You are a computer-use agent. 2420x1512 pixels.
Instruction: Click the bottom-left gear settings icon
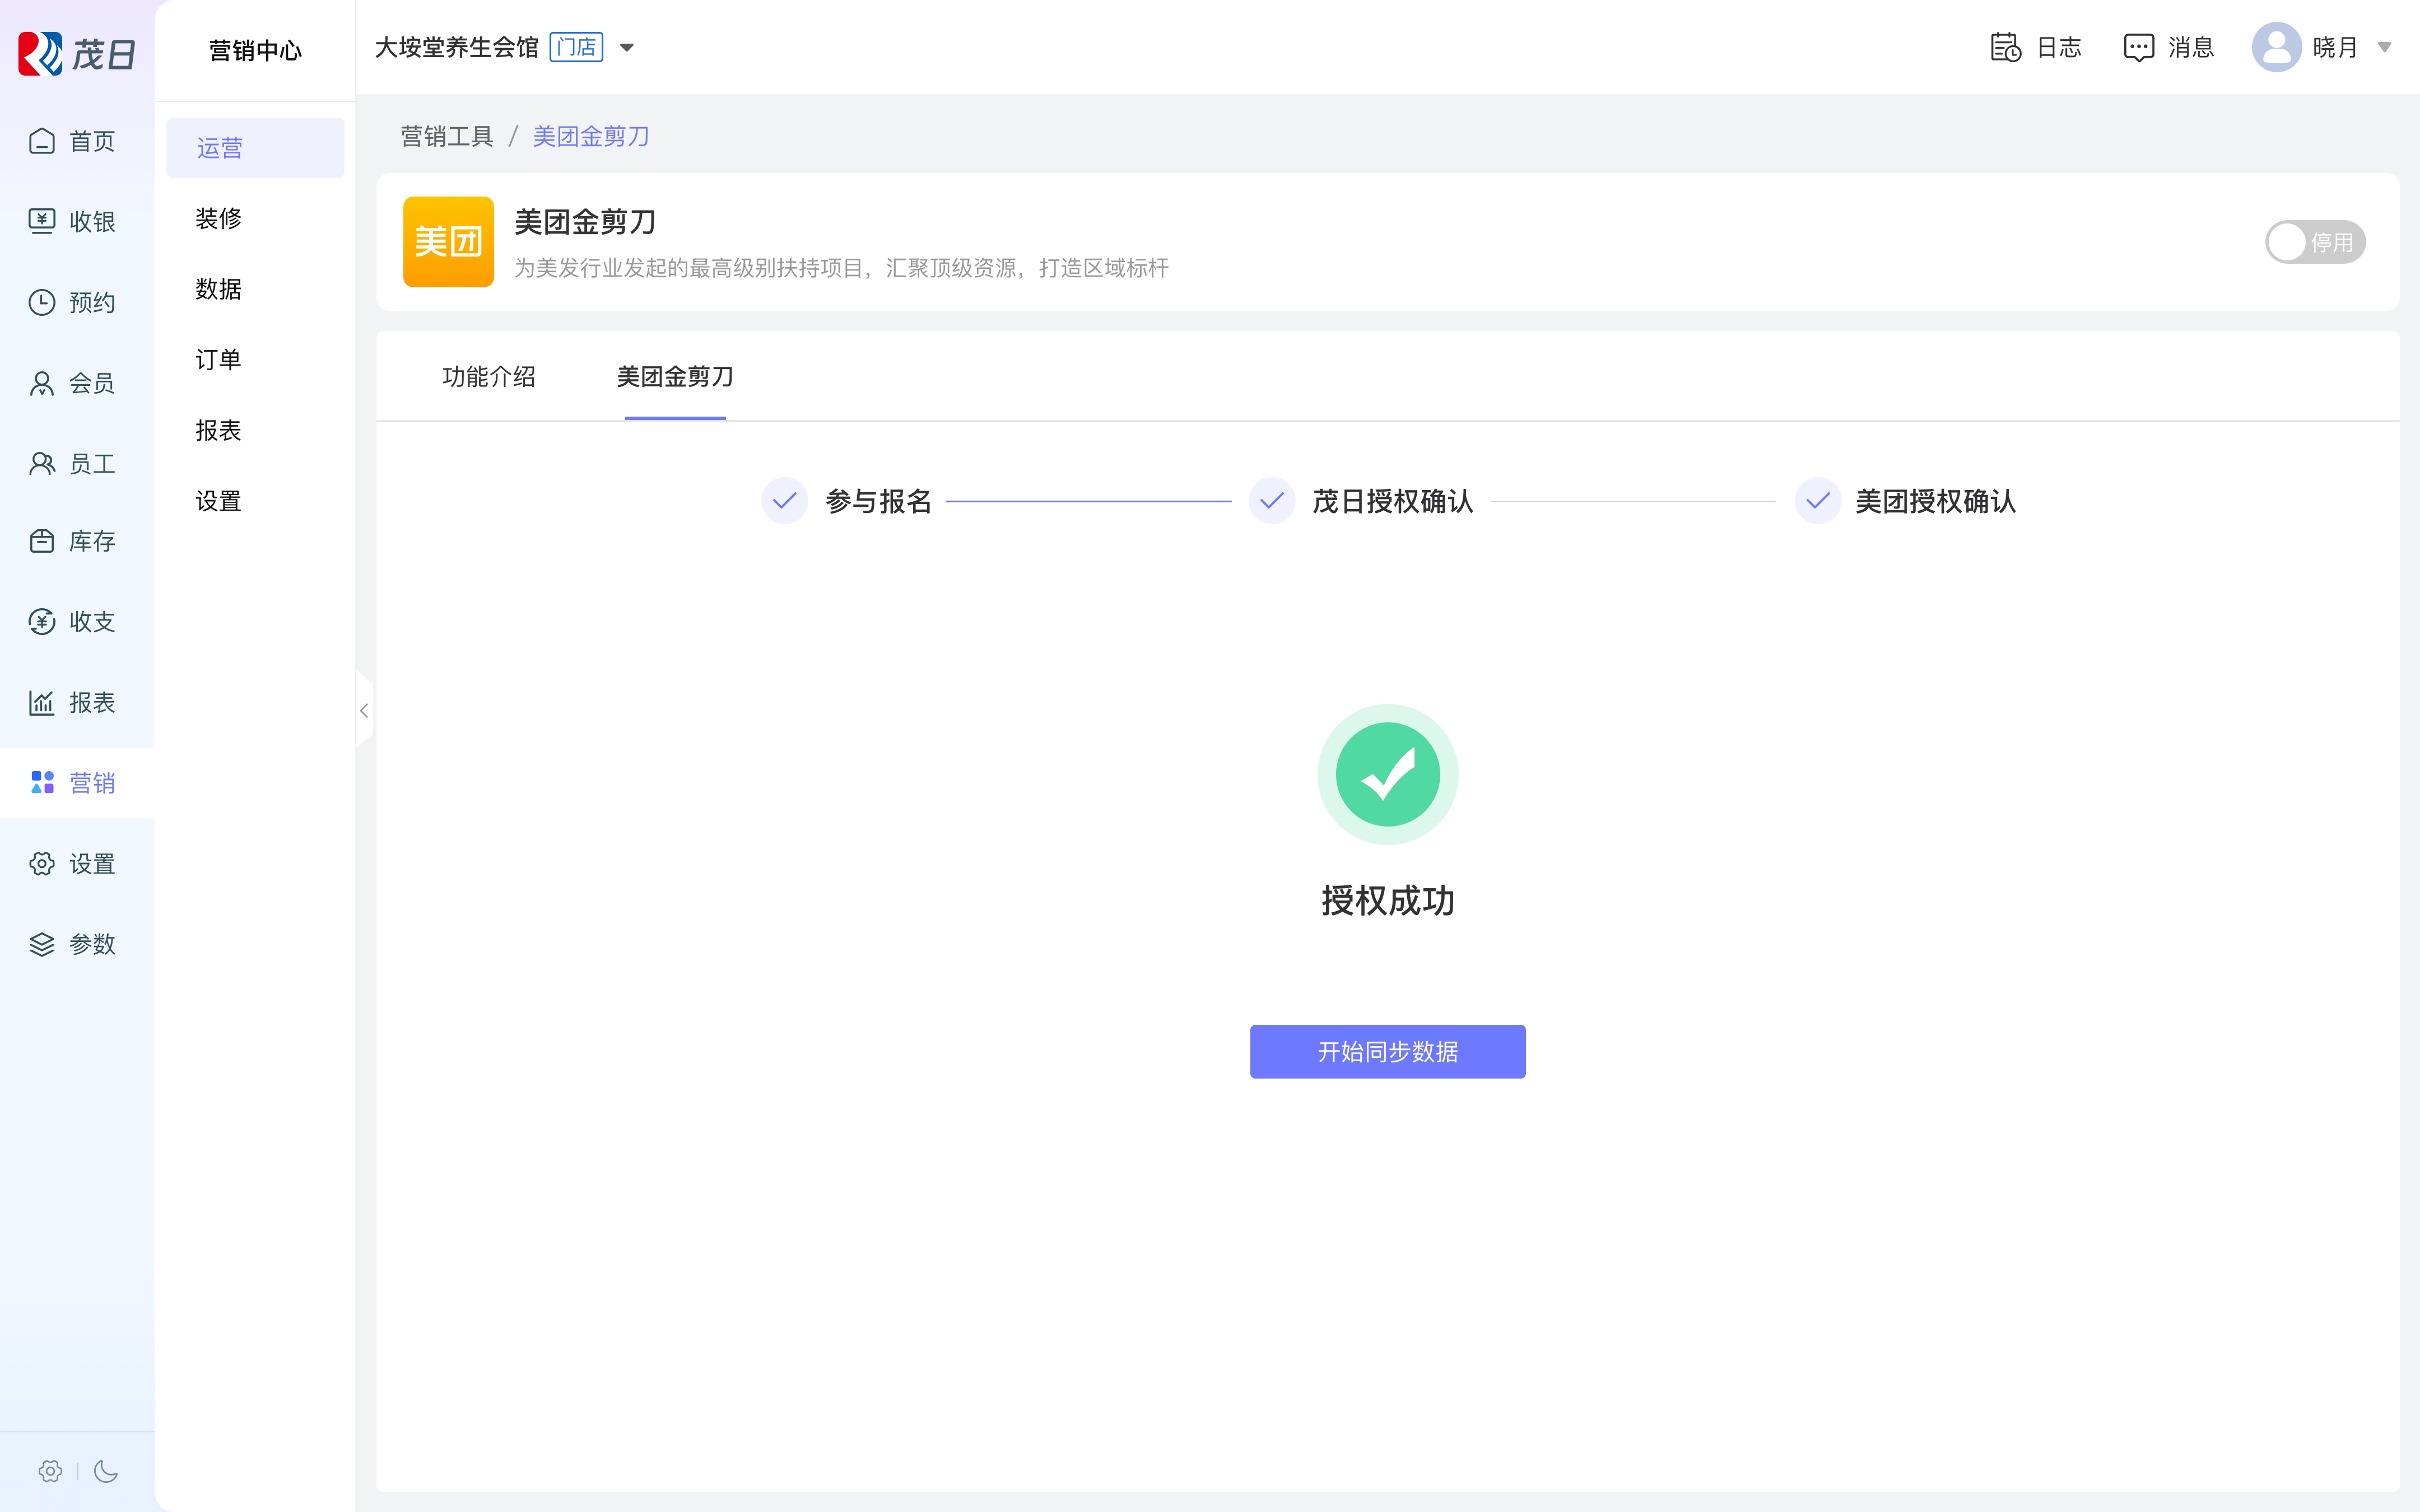[x=50, y=1471]
